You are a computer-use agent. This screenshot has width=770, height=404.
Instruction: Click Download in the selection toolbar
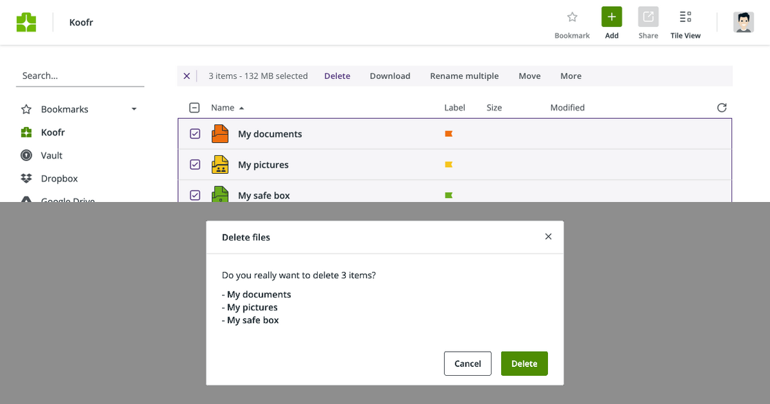(x=390, y=76)
